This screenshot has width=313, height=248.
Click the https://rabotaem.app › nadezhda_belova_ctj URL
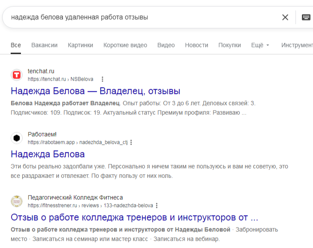point(78,142)
